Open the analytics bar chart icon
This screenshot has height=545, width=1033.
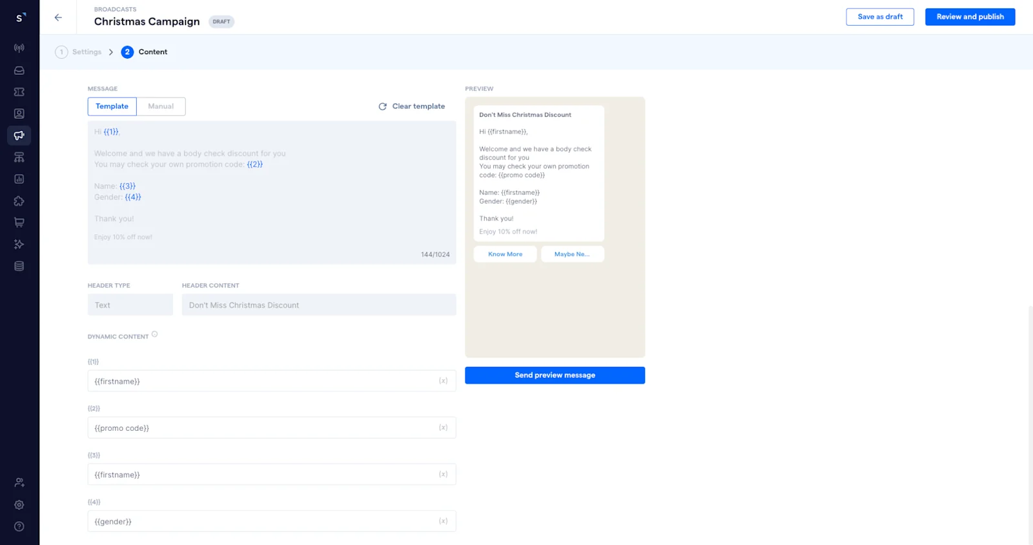point(19,179)
